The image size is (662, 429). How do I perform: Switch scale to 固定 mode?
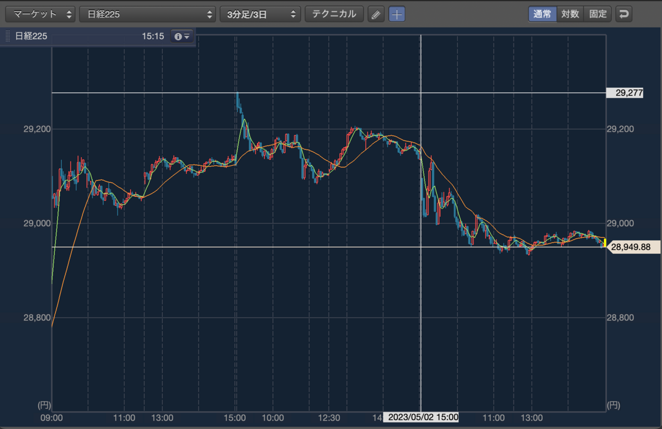coord(598,14)
